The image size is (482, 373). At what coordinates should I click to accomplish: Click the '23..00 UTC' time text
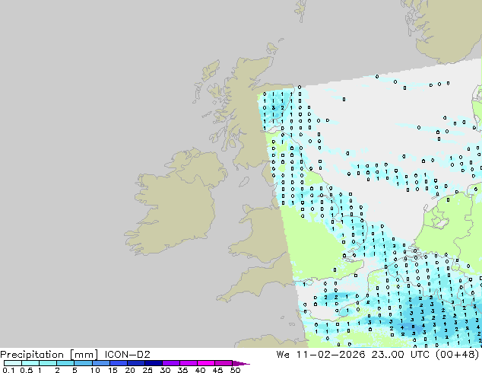click(401, 355)
